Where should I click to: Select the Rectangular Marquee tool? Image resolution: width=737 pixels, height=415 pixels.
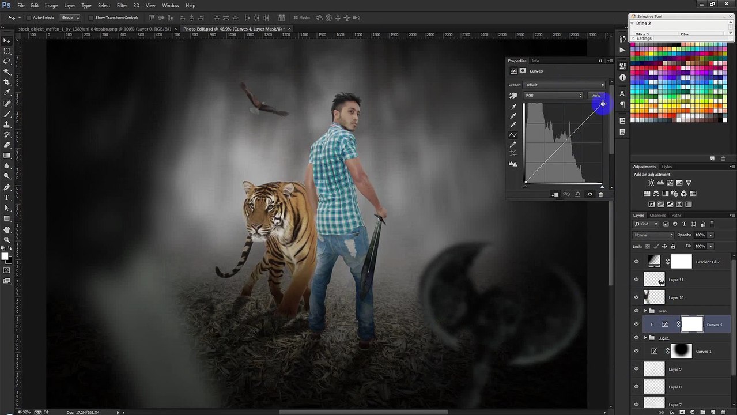coord(7,51)
